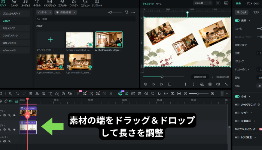Open the three-dot more options in media panel
Viewport: 262px width, 150px height.
coord(133,12)
